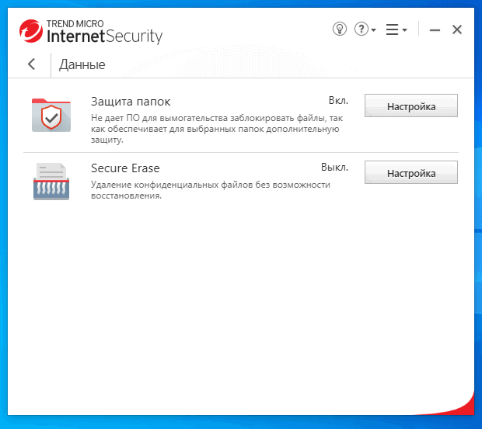Select the Secure Erase heading

tap(125, 168)
